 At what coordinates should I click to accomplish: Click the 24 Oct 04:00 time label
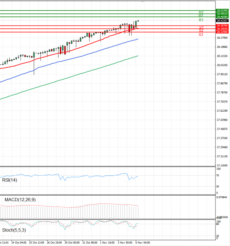point(19,243)
